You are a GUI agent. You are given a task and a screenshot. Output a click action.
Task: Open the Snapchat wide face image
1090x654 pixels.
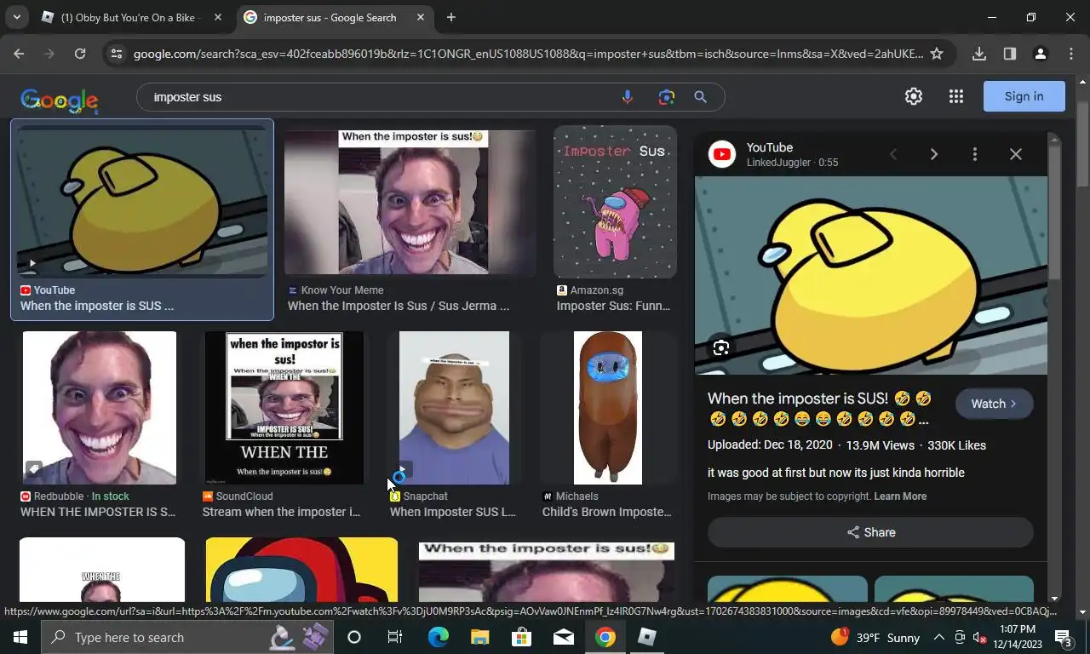454,408
